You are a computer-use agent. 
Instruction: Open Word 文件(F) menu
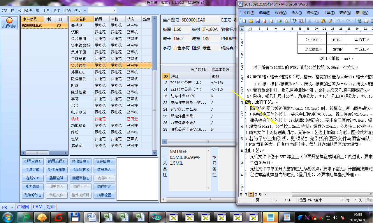[x=249, y=13]
